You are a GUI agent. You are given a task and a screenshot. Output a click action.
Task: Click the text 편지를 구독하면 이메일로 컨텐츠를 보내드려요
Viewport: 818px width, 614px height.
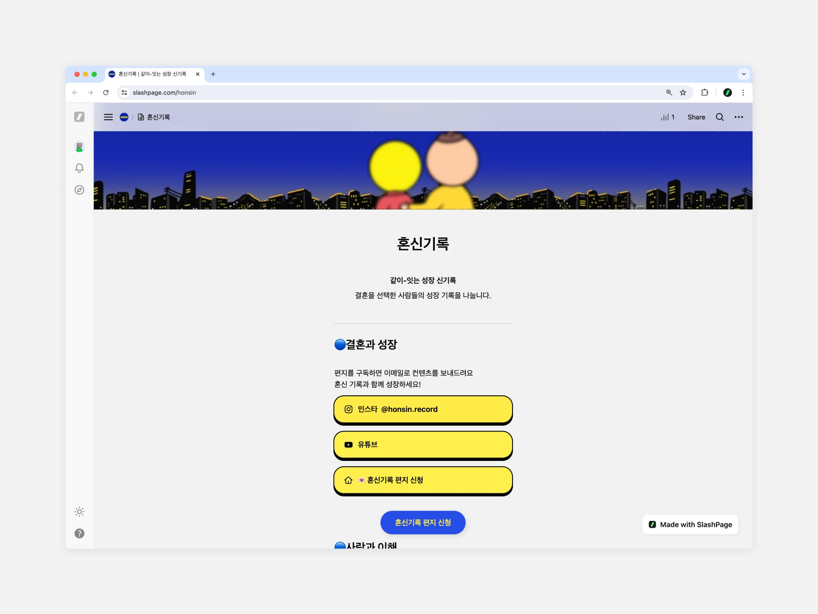pyautogui.click(x=403, y=373)
